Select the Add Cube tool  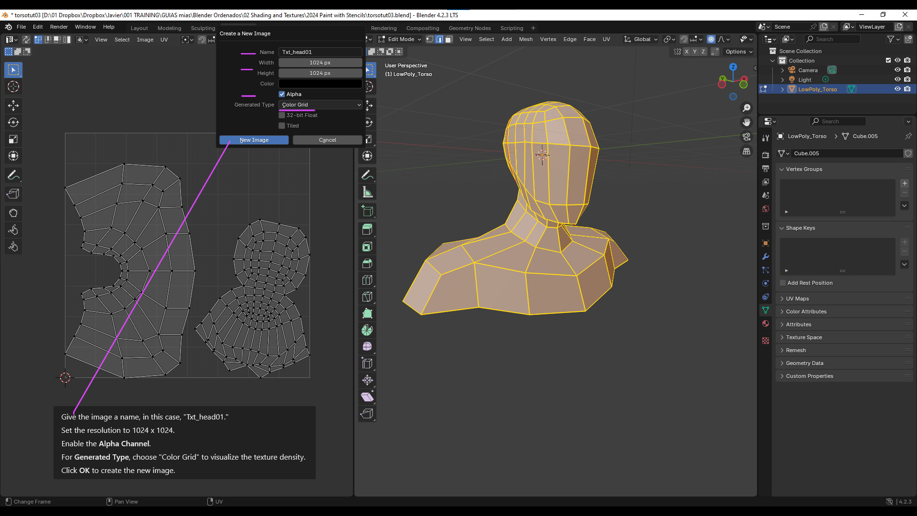367,211
